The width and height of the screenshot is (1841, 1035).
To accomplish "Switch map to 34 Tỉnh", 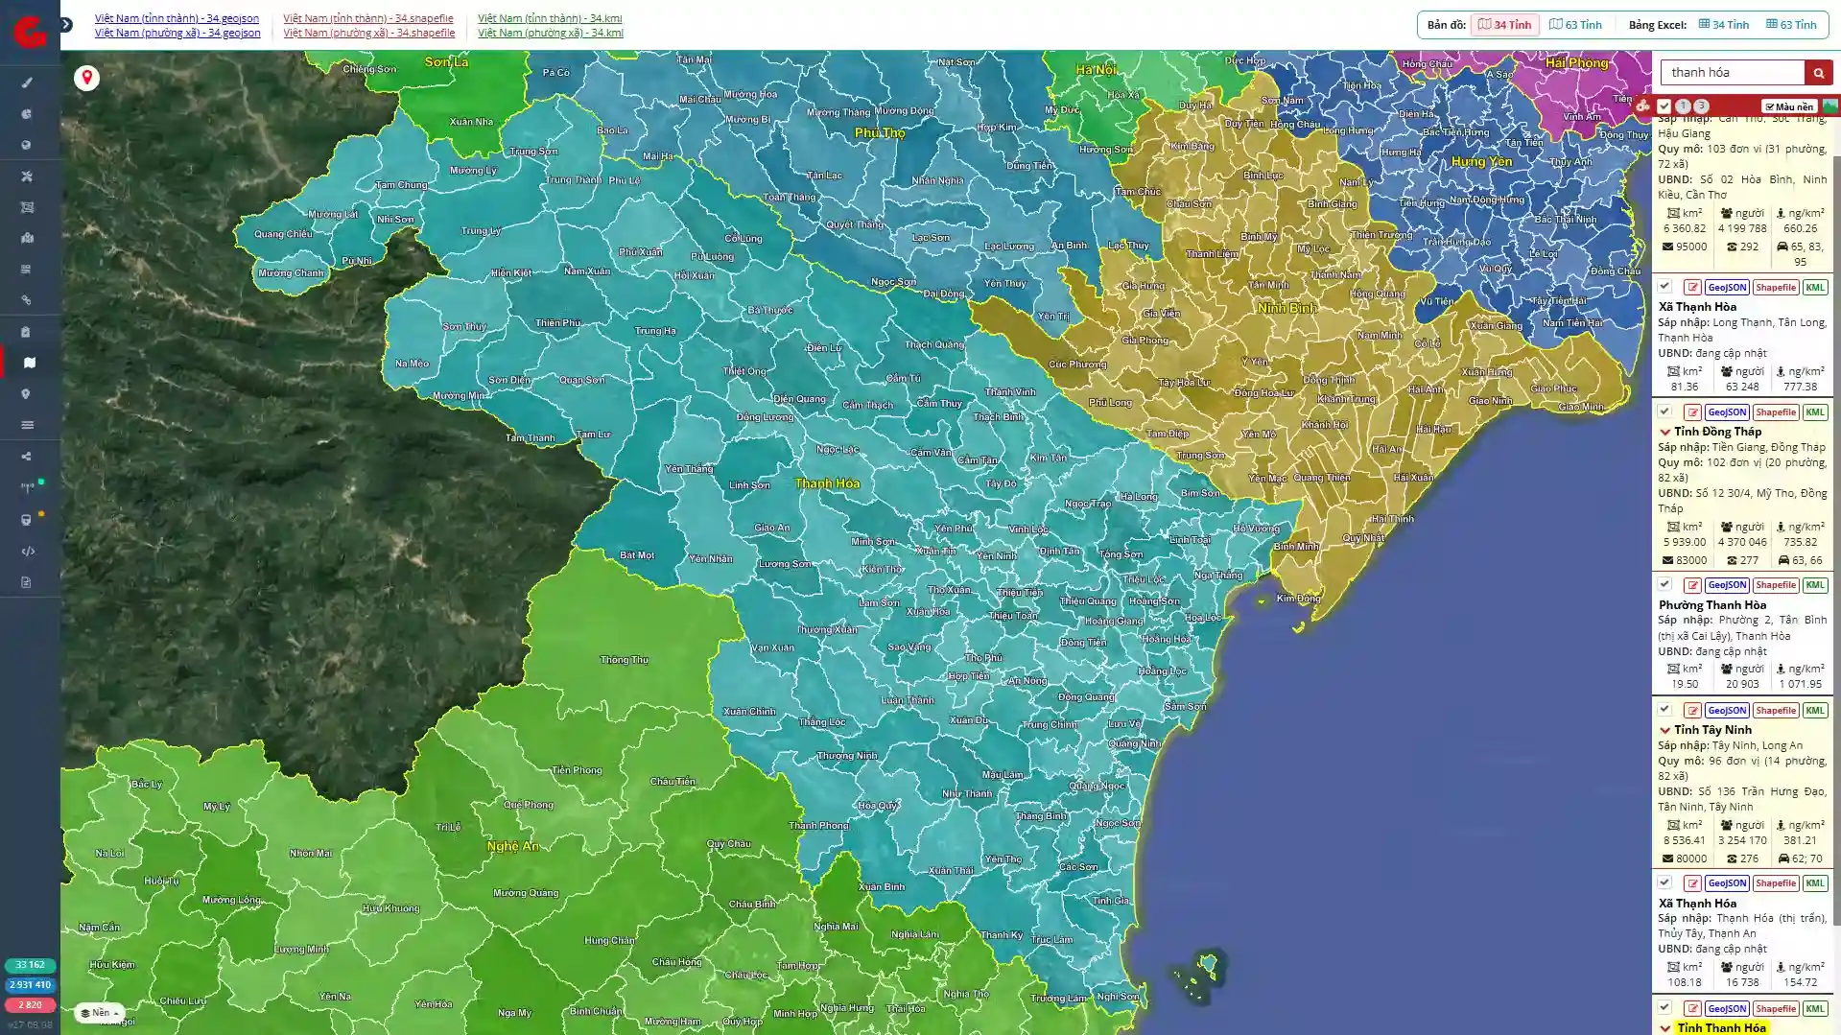I will [1505, 25].
